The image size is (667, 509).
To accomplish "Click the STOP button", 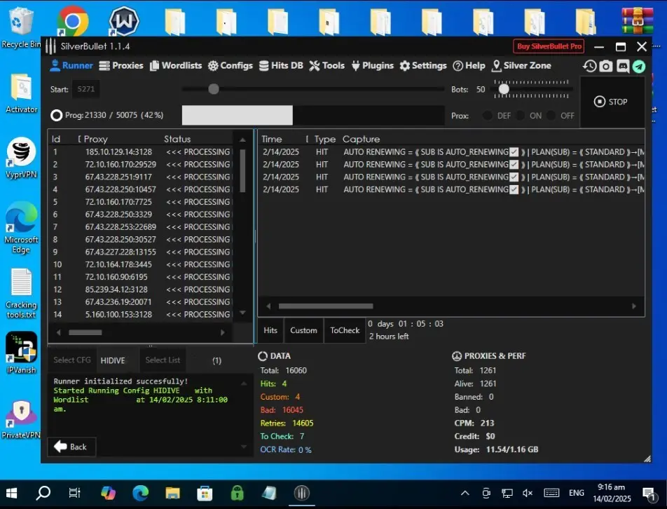I will coord(611,102).
